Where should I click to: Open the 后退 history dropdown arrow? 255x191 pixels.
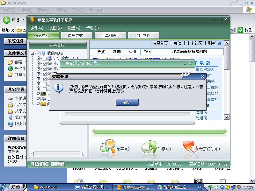[x=23, y=20]
